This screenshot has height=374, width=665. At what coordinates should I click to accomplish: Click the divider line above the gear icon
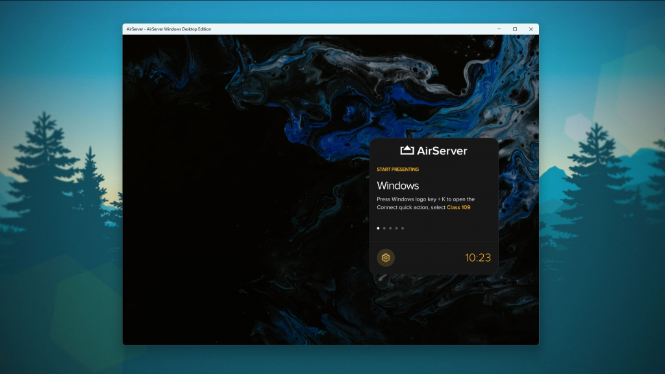pos(434,242)
